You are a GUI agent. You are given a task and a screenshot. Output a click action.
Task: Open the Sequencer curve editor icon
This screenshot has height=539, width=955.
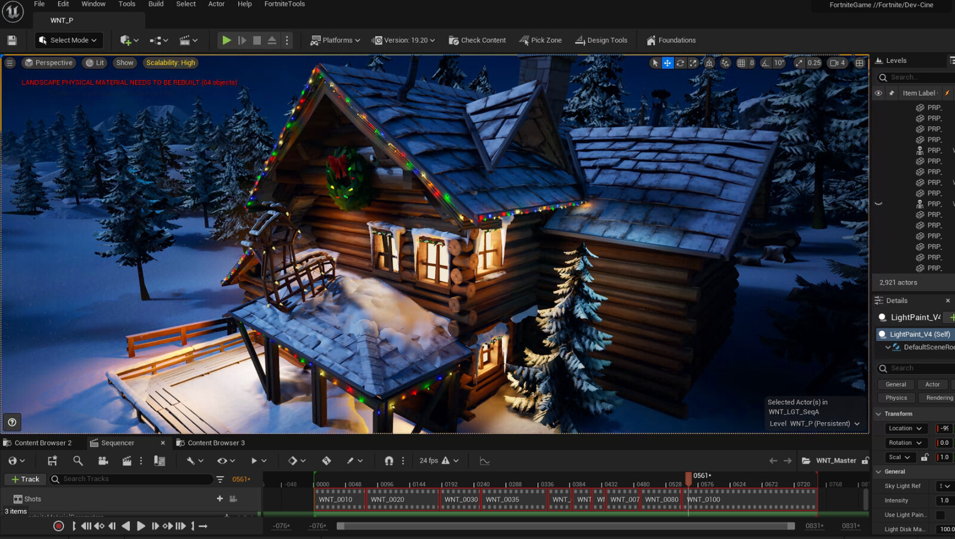(x=485, y=461)
